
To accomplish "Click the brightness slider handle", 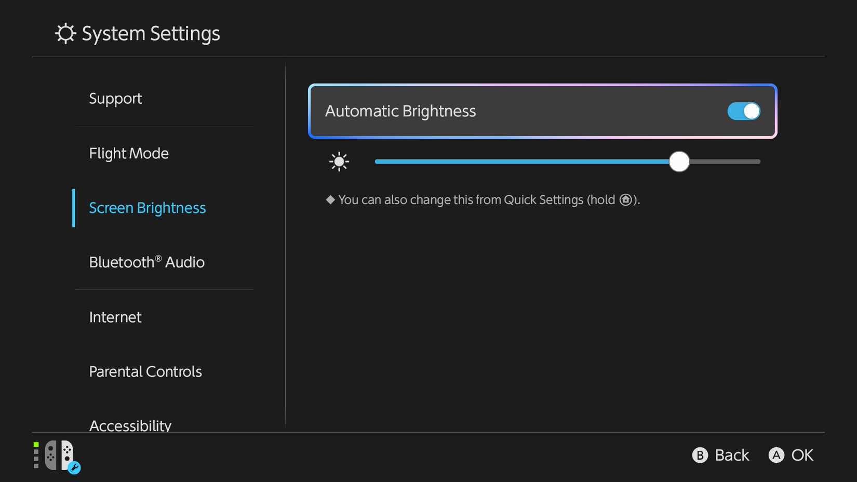I will [x=679, y=162].
